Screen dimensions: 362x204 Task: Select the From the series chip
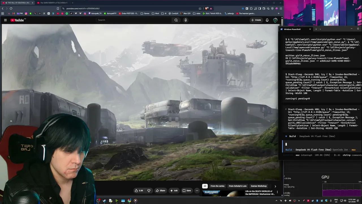pyautogui.click(x=217, y=186)
